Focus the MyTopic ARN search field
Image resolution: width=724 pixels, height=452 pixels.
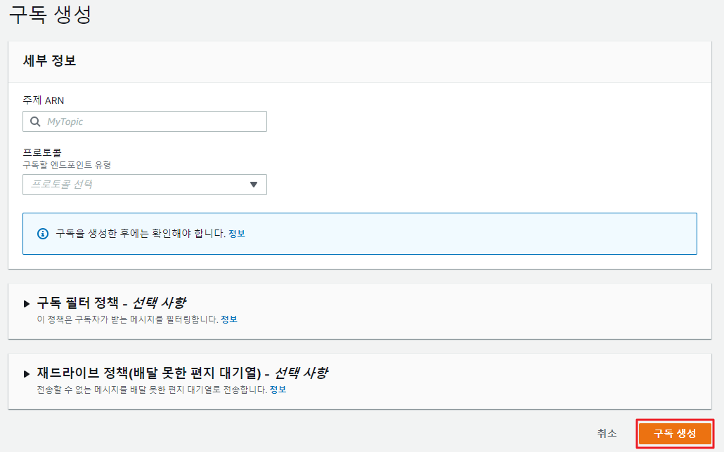coord(151,121)
